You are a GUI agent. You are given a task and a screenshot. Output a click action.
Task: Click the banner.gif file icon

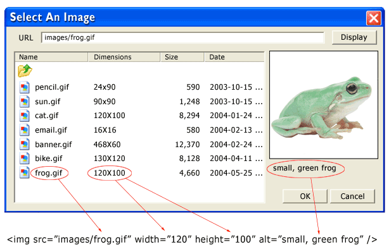click(x=25, y=144)
